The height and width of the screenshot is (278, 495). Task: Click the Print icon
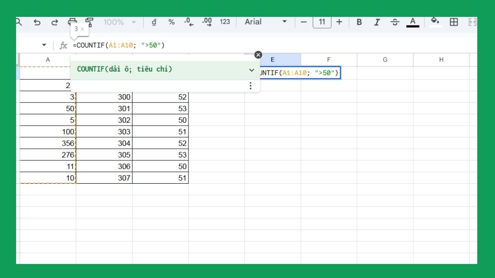pyautogui.click(x=72, y=21)
